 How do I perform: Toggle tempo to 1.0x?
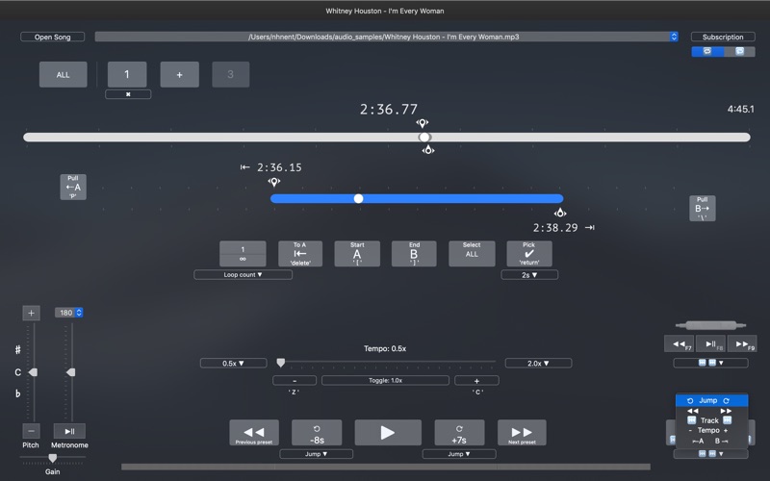pos(385,381)
